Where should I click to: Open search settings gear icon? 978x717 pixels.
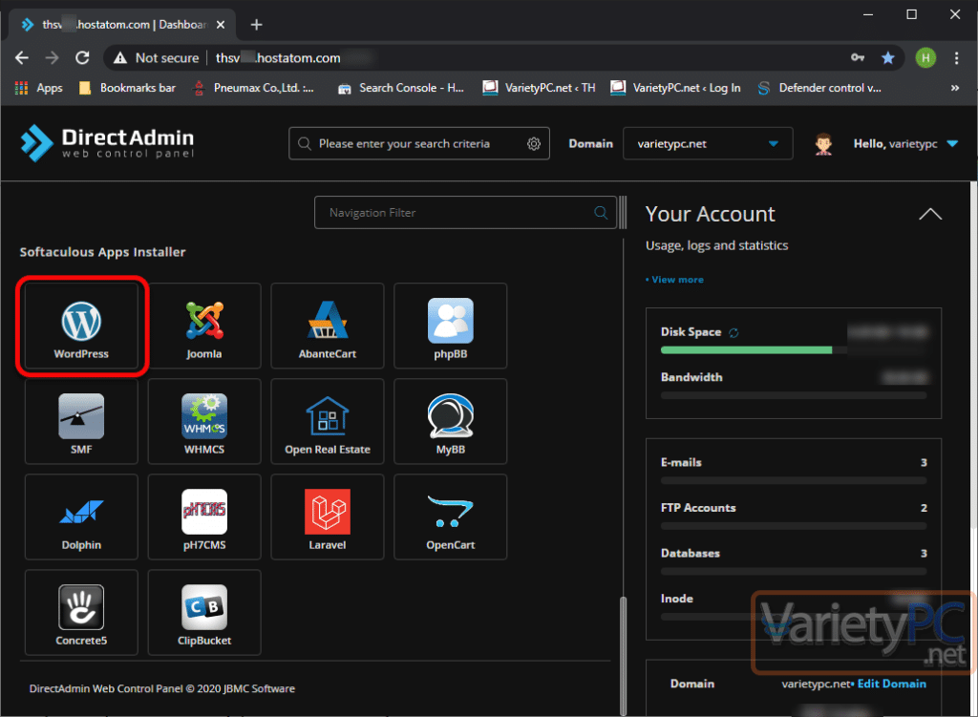tap(534, 144)
